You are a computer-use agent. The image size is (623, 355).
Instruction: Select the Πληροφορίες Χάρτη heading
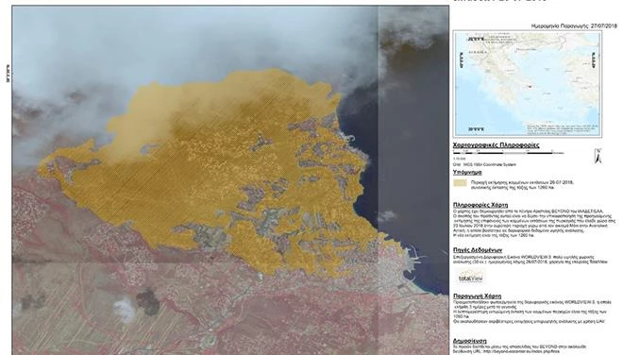[480, 205]
